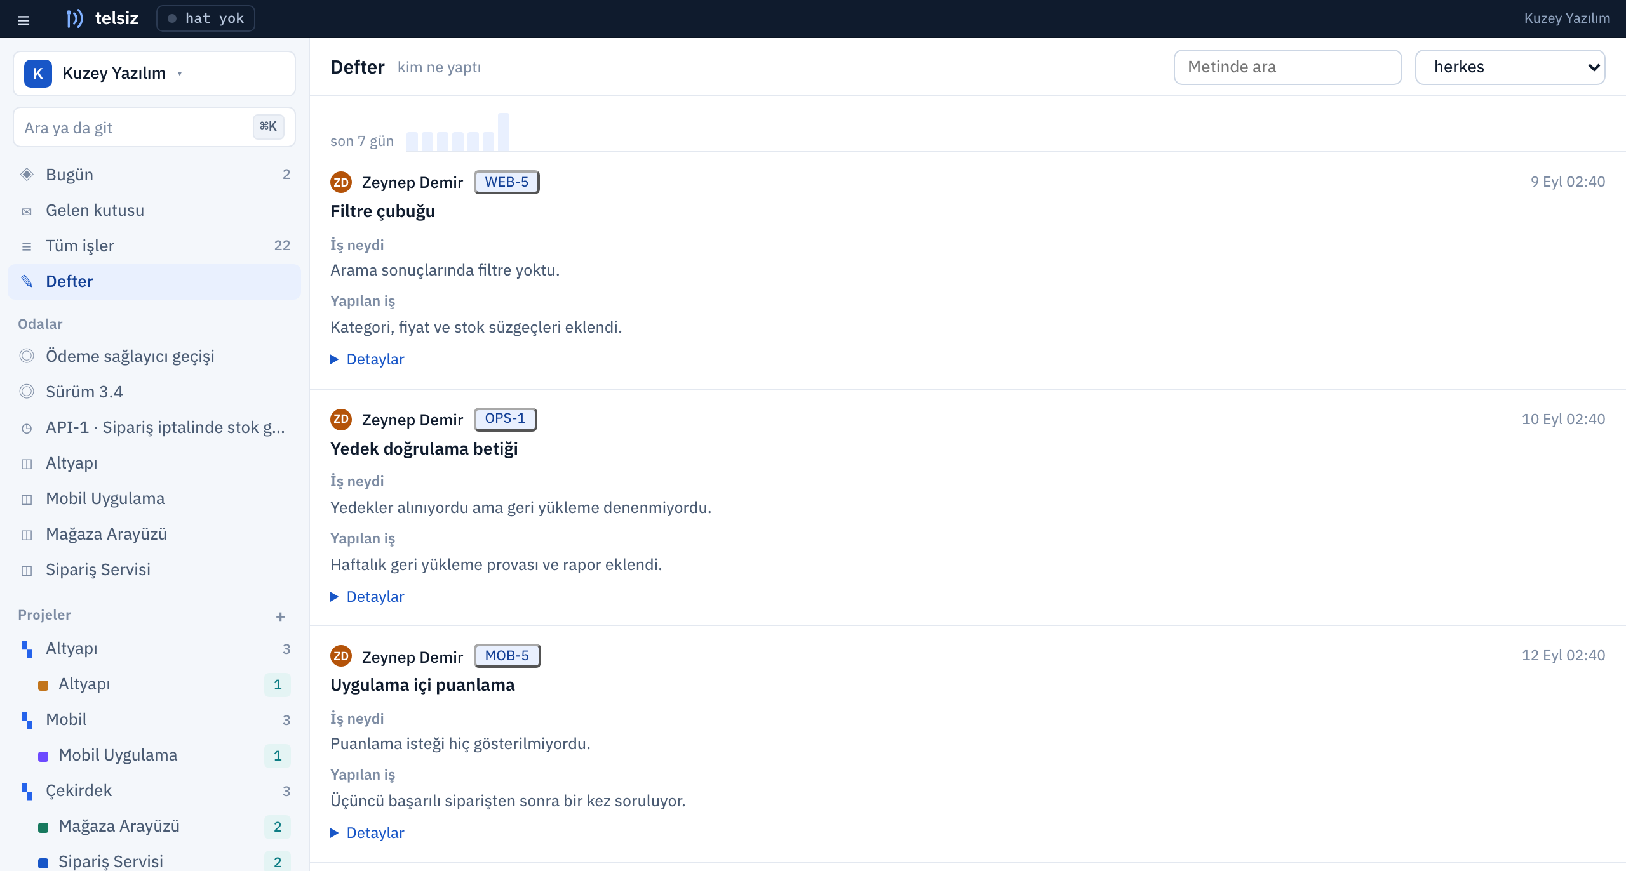The height and width of the screenshot is (871, 1626).
Task: Open Tüm işler list
Action: click(x=154, y=246)
